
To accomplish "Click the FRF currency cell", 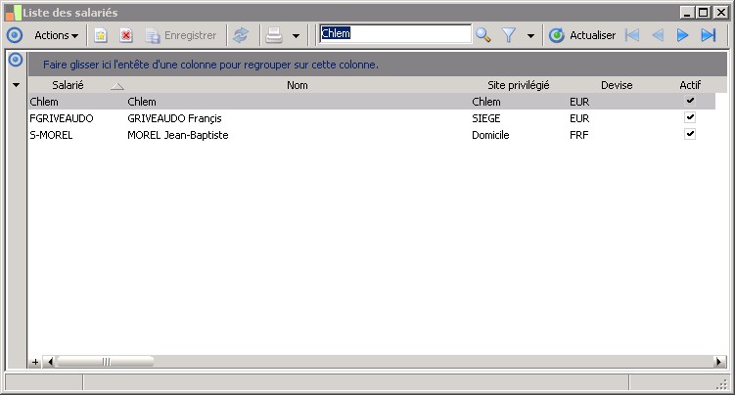I will (x=617, y=135).
